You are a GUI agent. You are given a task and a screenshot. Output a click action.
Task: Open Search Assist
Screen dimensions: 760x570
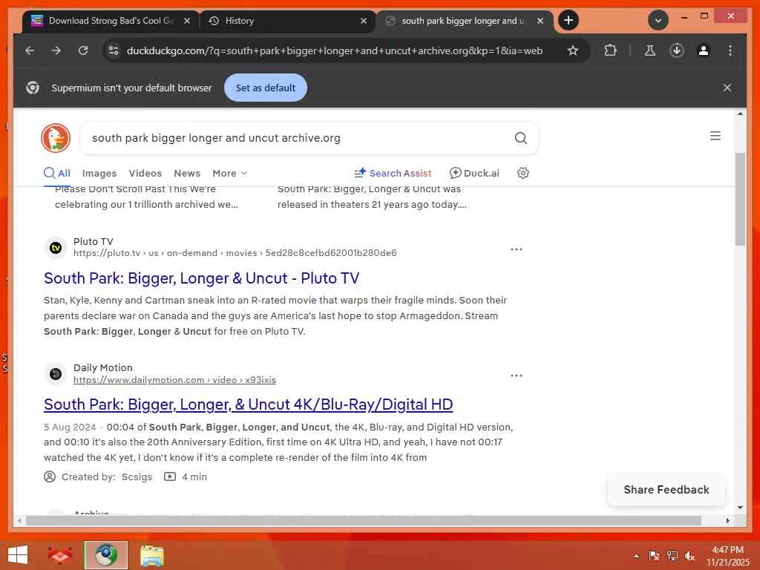[x=393, y=173]
